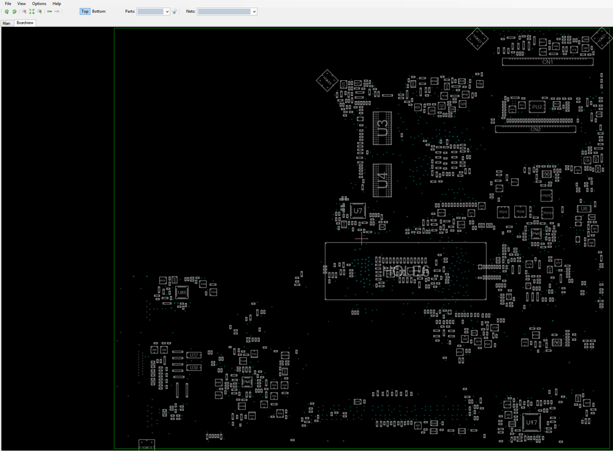Select the U3 chip on the board
The image size is (613, 451).
click(x=383, y=128)
